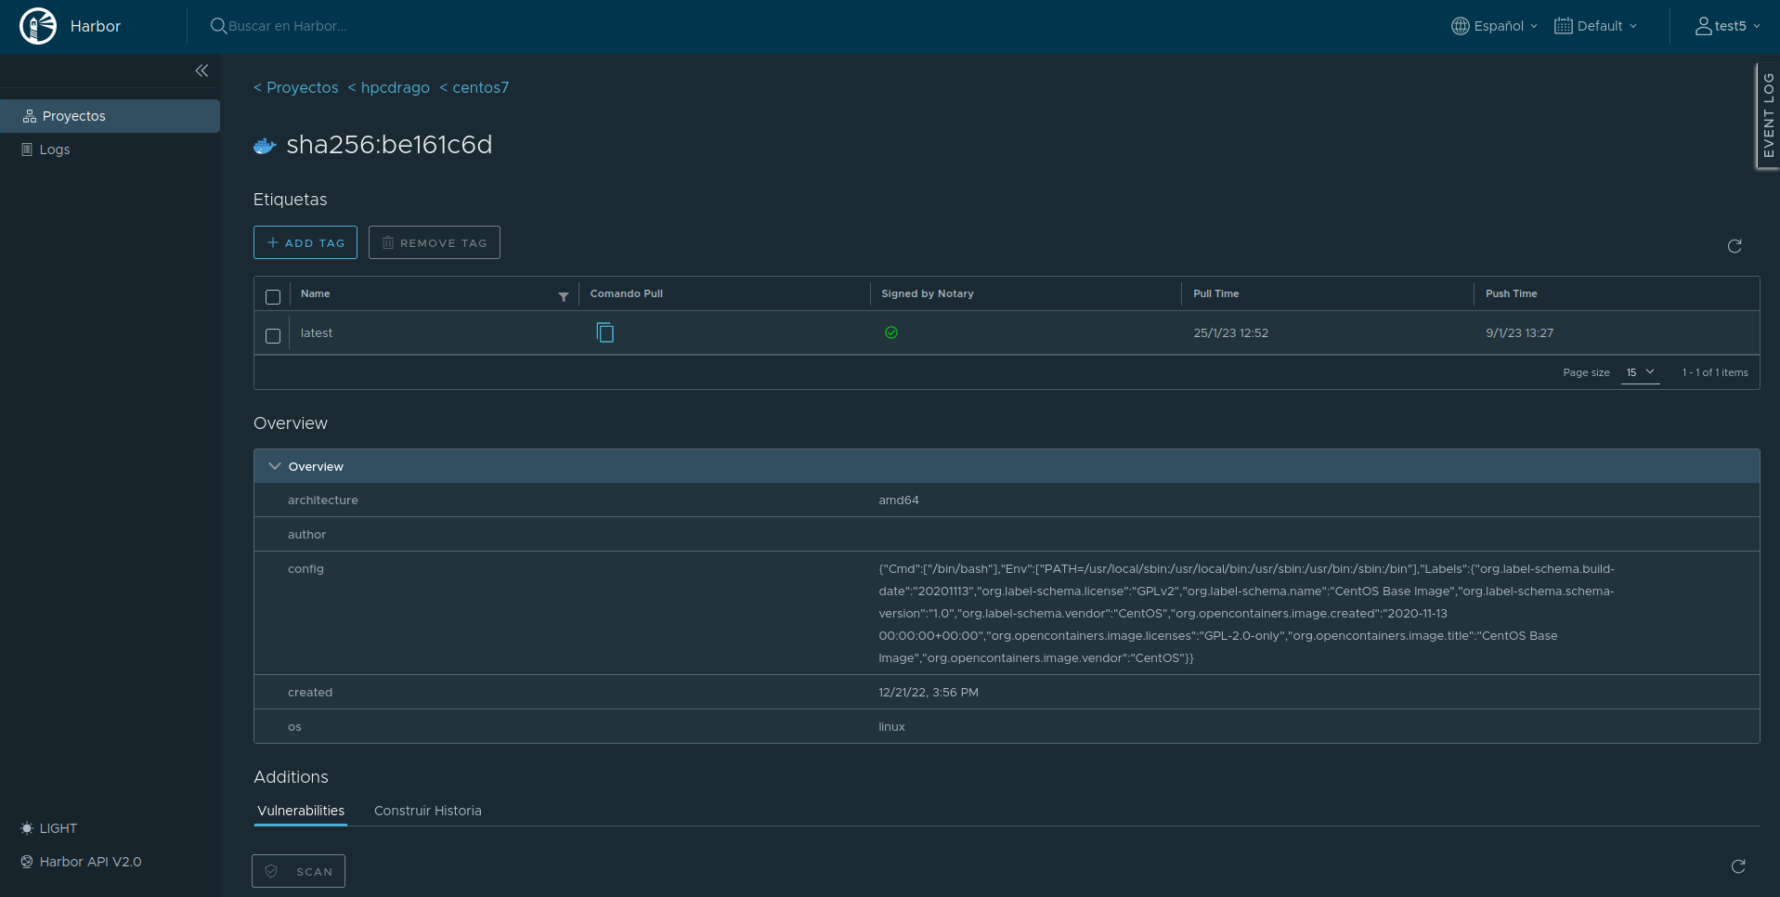Screen dimensions: 1780x897
Task: Switch to Construir Historia tab
Action: point(428,811)
